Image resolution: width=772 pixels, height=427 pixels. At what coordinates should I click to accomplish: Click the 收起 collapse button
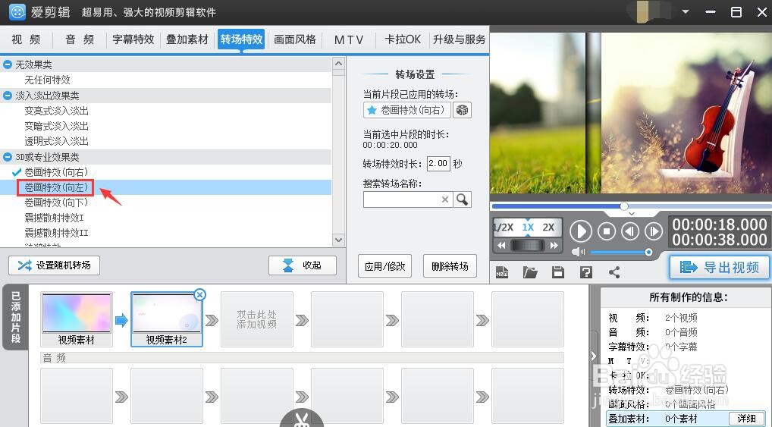coord(303,265)
